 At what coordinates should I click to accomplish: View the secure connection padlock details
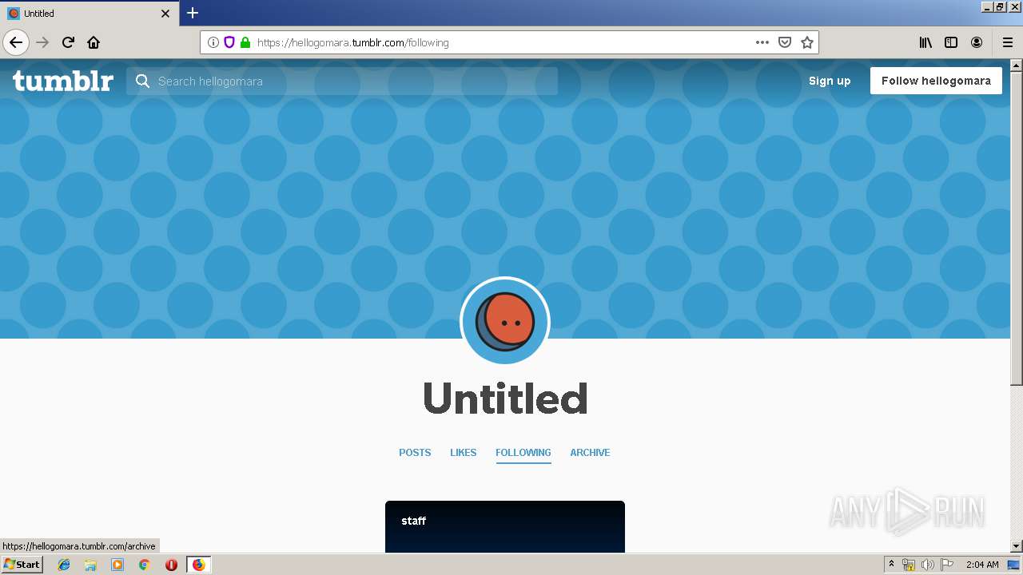point(245,42)
